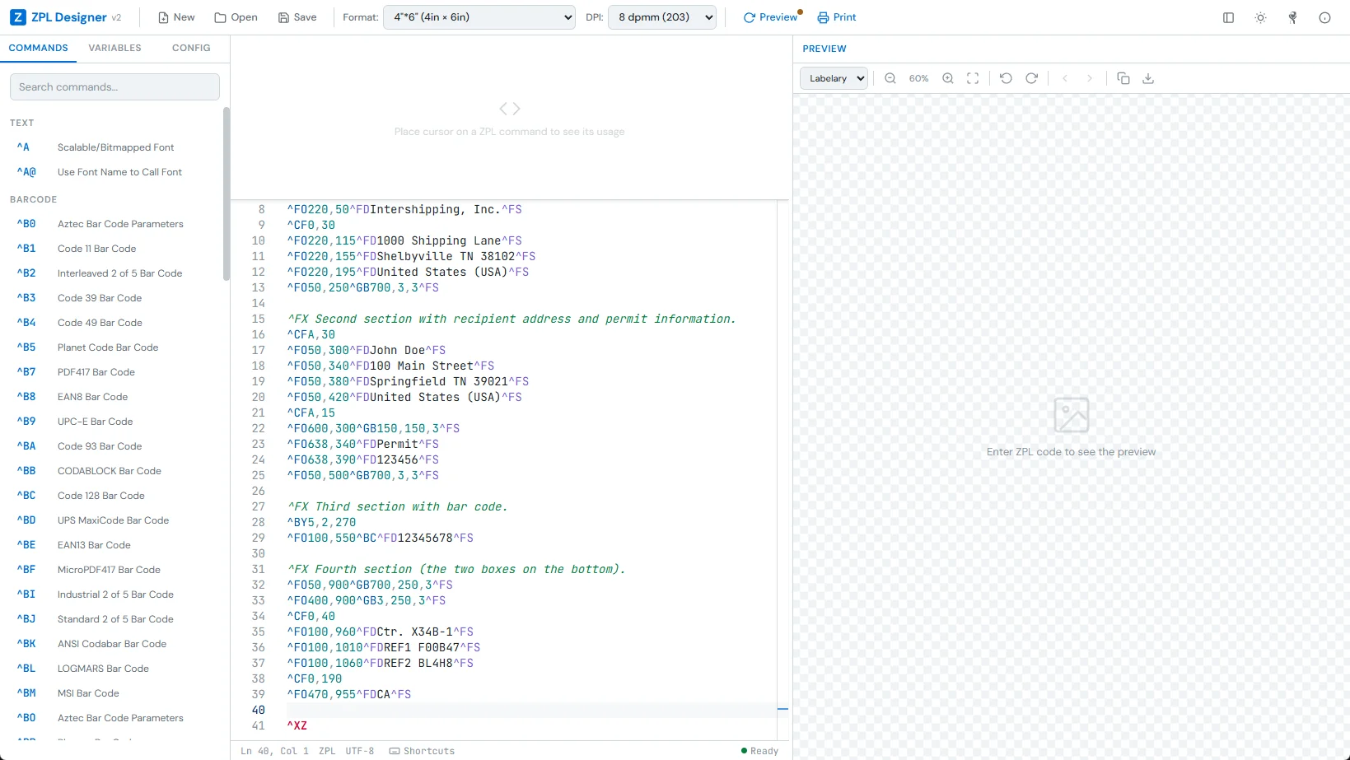This screenshot has height=760, width=1350.
Task: Zoom out the label preview
Action: coord(890,77)
